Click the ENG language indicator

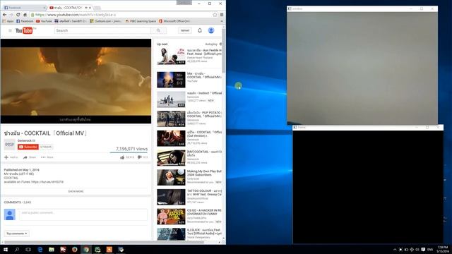[430, 249]
